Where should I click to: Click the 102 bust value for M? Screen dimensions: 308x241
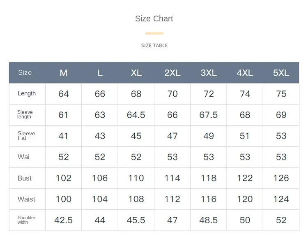(64, 178)
